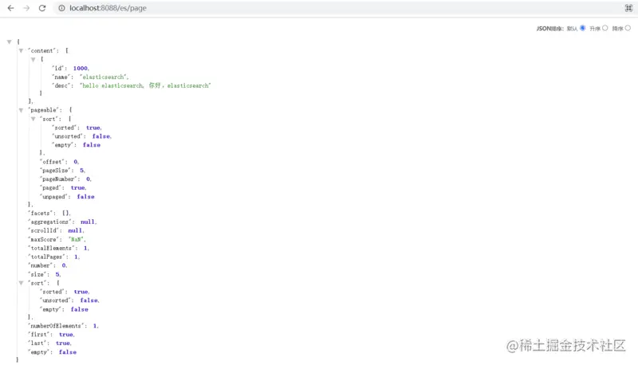The height and width of the screenshot is (365, 638).
Task: Click the "first" value true
Action: (x=66, y=335)
